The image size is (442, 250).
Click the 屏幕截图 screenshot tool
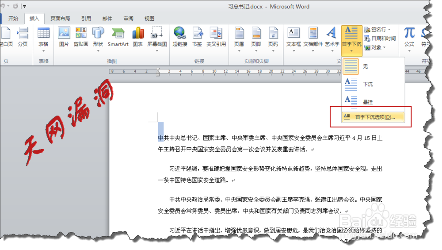[x=157, y=39]
